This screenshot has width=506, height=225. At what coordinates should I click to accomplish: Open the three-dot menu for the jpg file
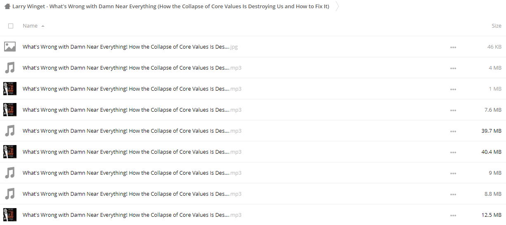[453, 47]
